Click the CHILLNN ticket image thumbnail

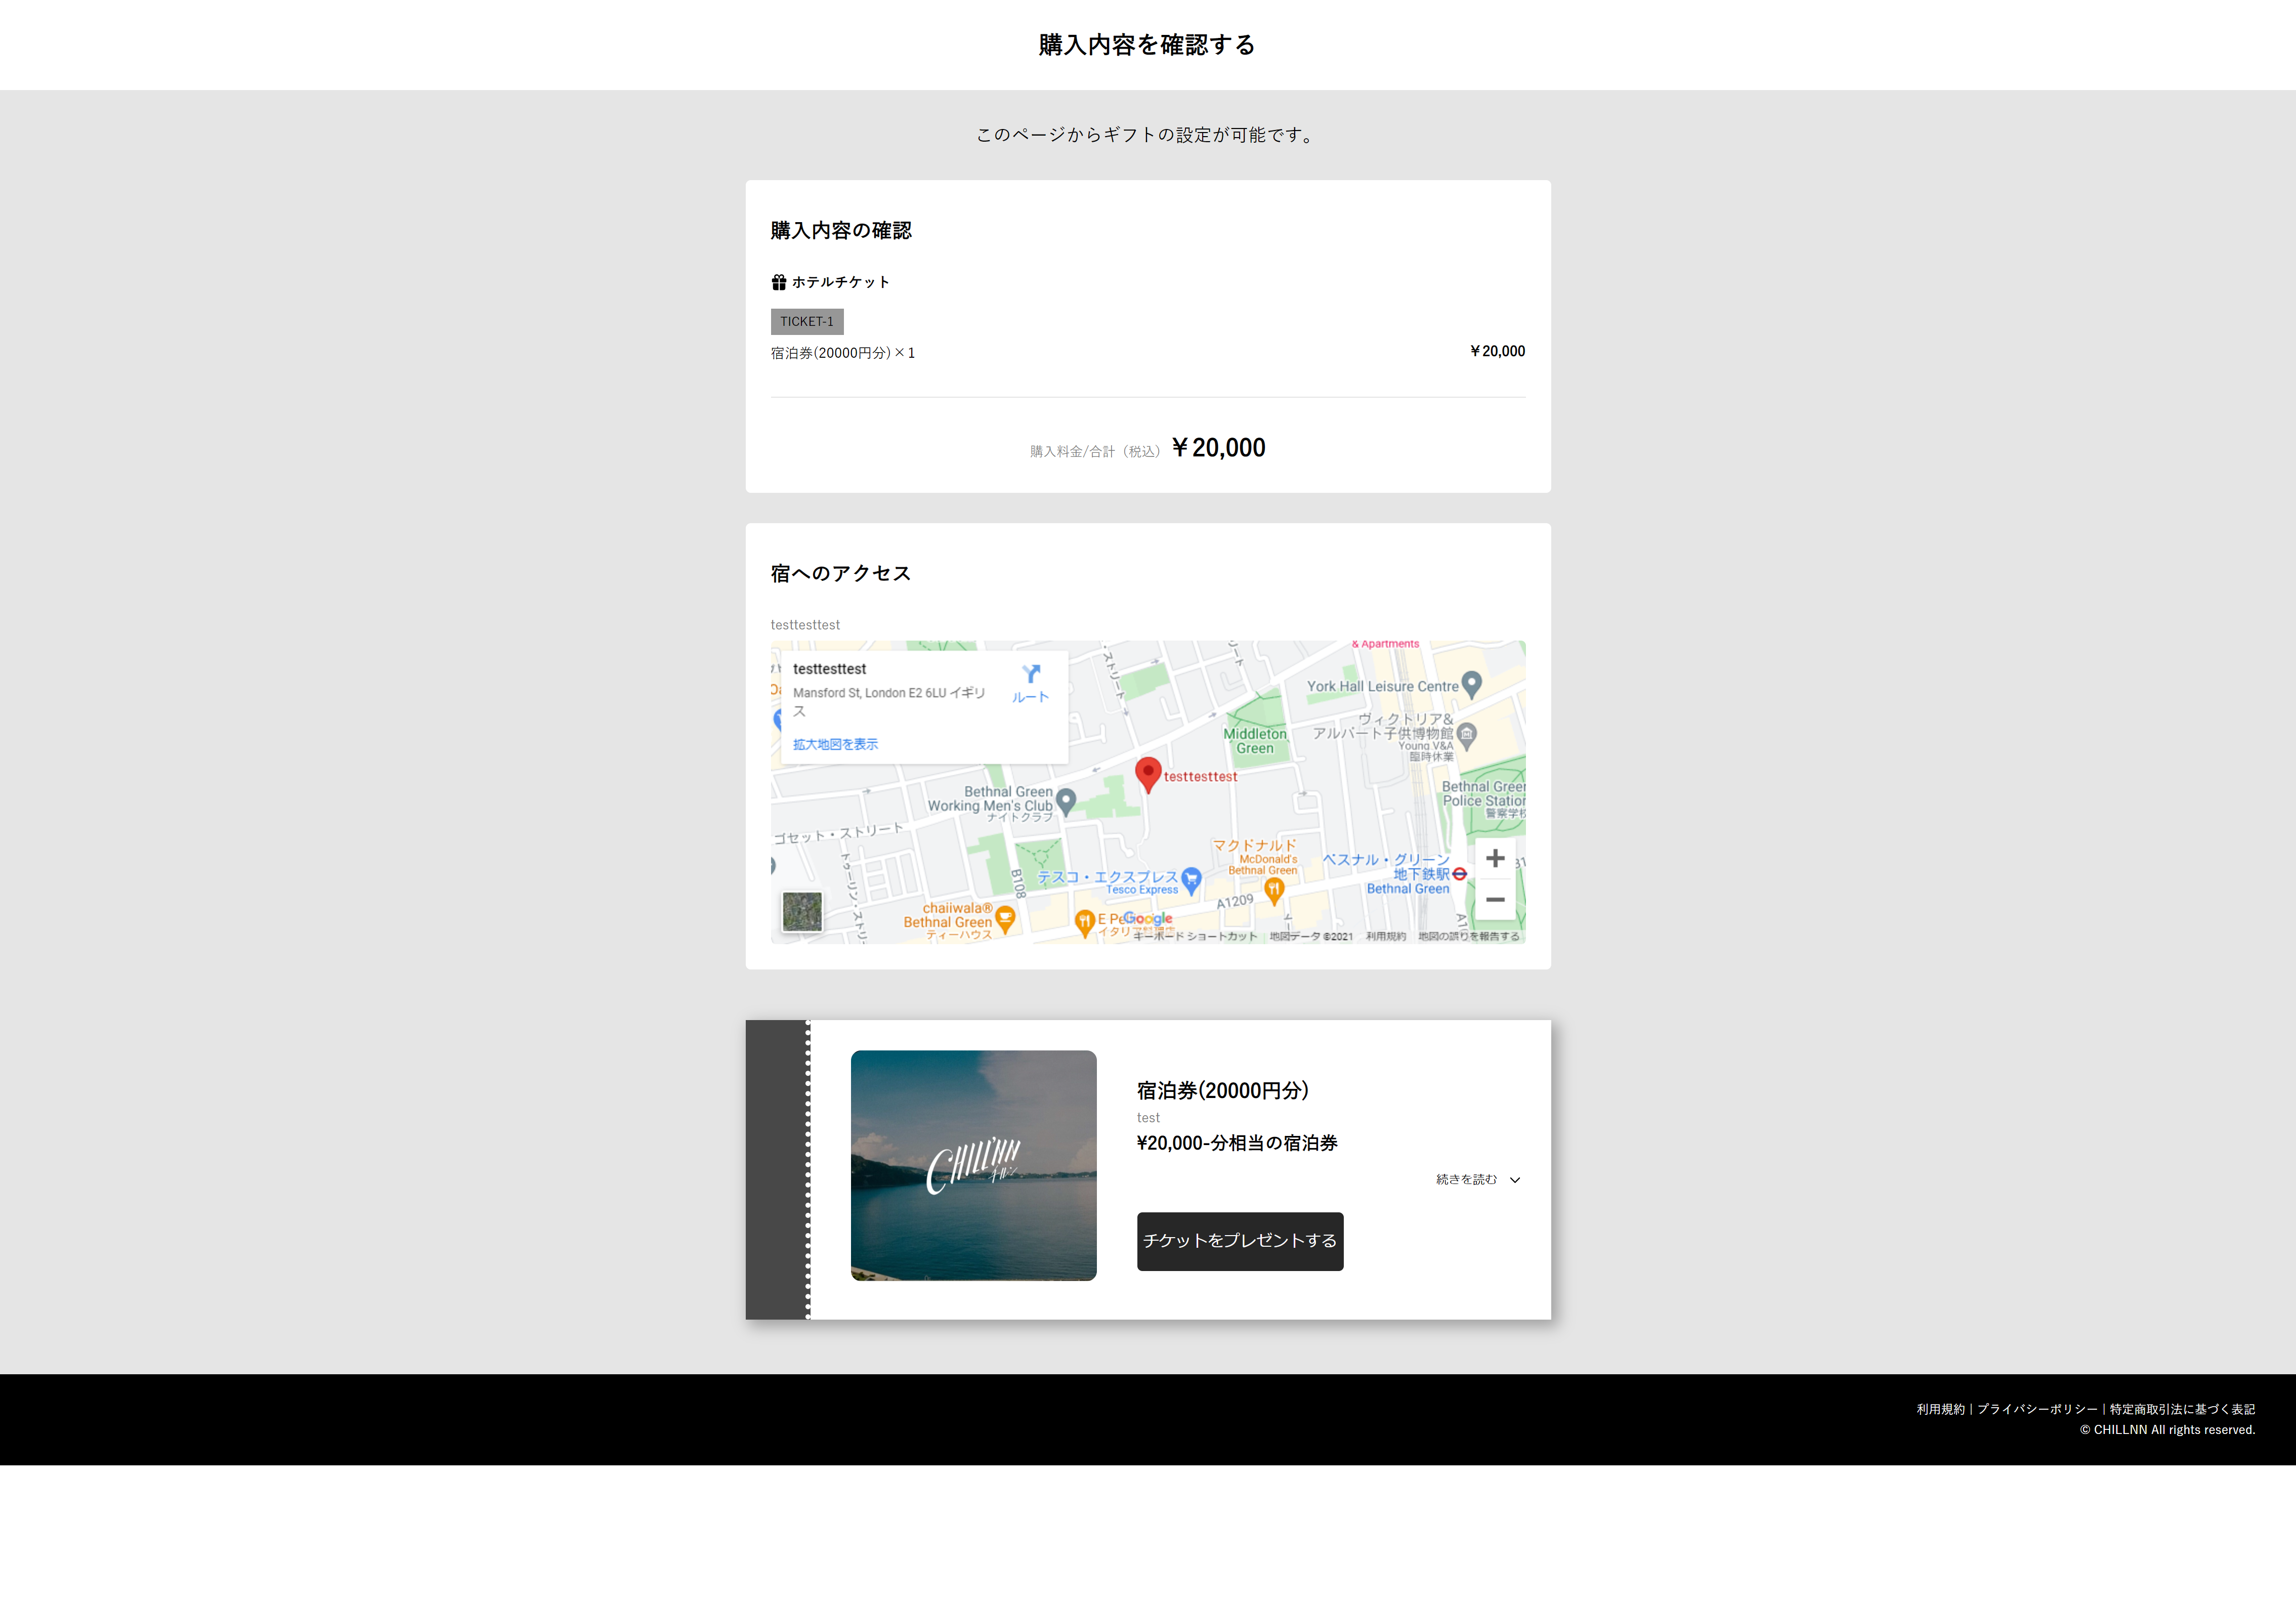coord(974,1167)
